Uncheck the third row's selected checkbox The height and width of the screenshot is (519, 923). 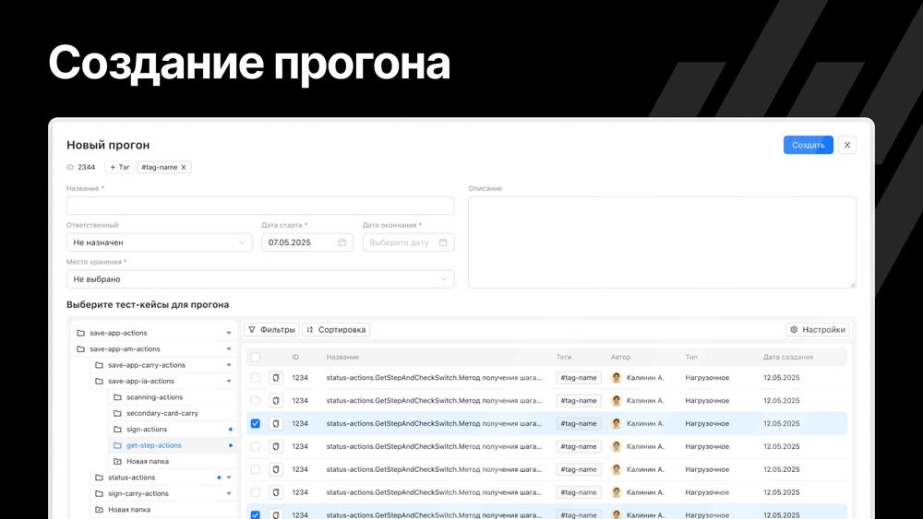point(256,424)
